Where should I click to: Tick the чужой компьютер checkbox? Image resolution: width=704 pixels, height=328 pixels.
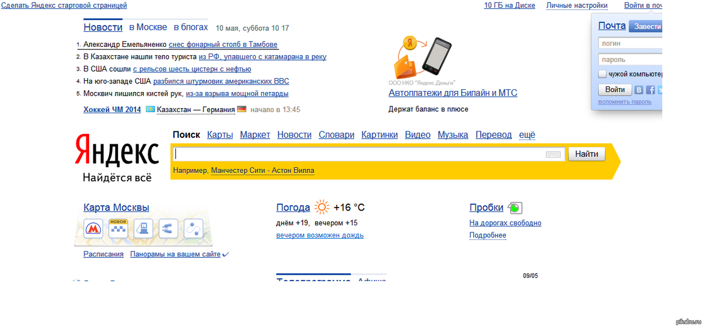pyautogui.click(x=602, y=74)
